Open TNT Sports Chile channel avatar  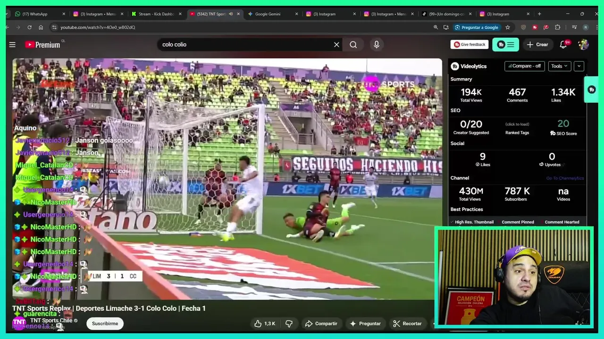click(19, 323)
